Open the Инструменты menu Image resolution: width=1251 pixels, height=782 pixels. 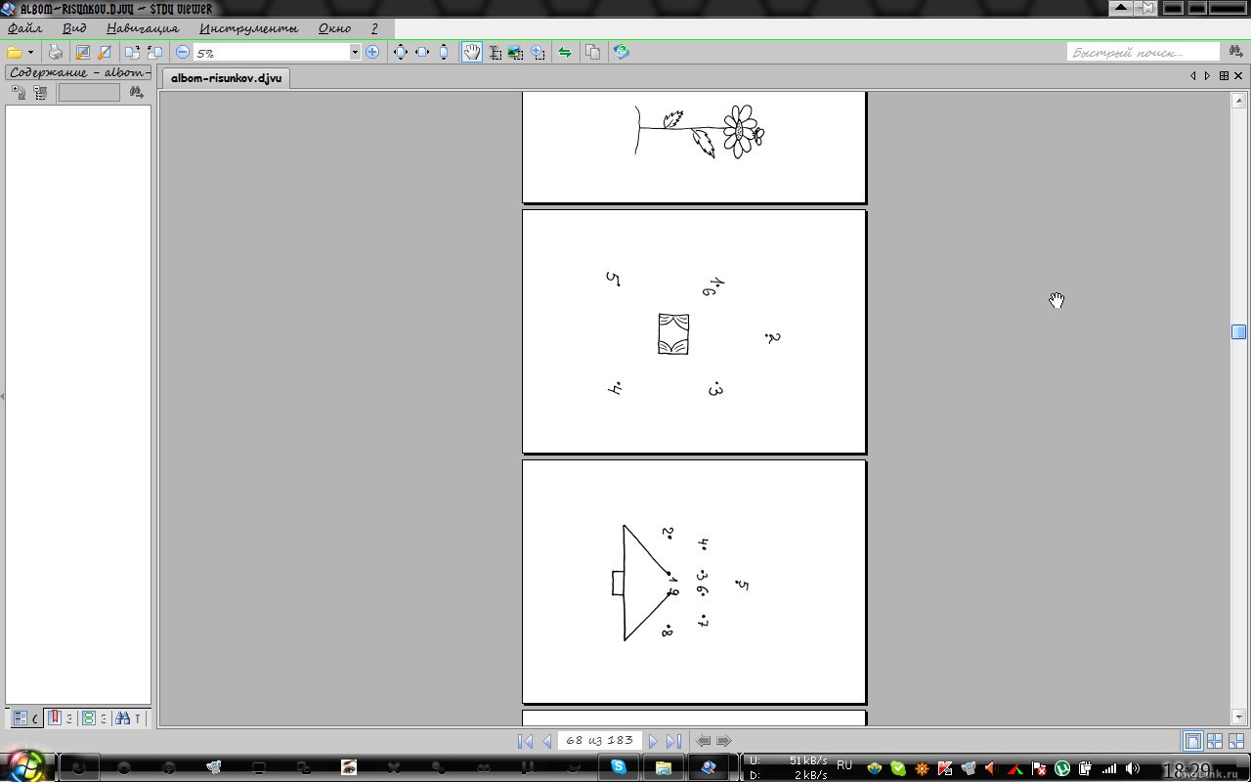248,28
